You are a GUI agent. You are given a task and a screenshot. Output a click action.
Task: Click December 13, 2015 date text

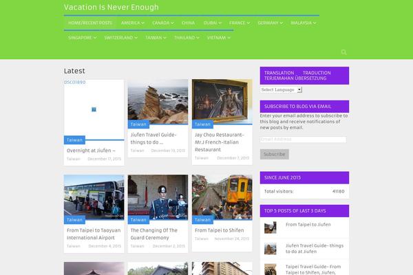(168, 151)
